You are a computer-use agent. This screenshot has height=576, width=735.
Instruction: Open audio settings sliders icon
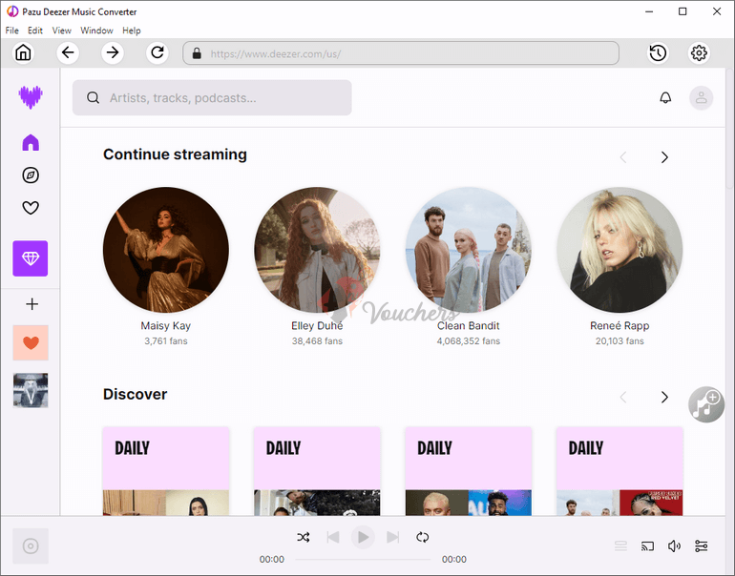tap(702, 546)
